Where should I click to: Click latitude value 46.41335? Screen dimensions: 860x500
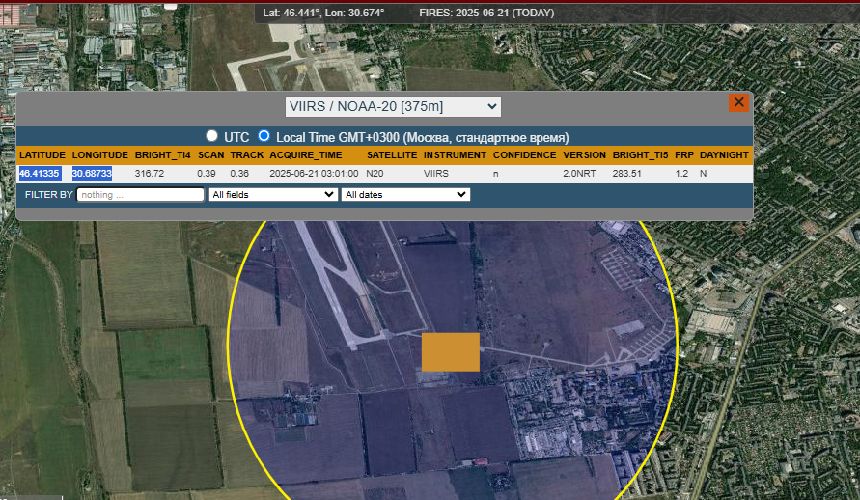(x=39, y=173)
